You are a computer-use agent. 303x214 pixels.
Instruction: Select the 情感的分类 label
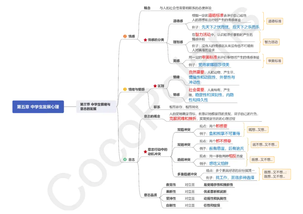click(x=156, y=40)
